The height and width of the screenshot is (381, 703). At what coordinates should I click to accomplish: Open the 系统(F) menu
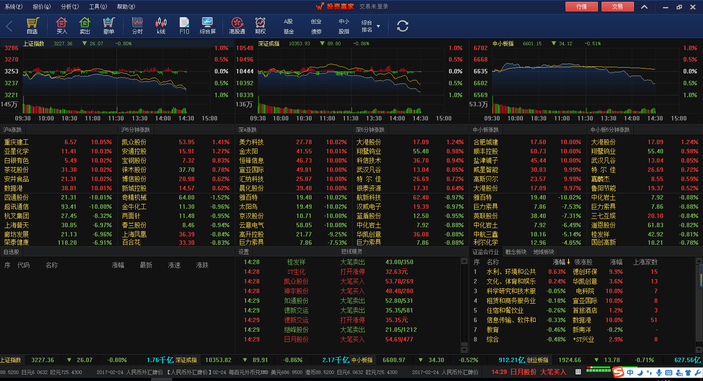pos(14,7)
